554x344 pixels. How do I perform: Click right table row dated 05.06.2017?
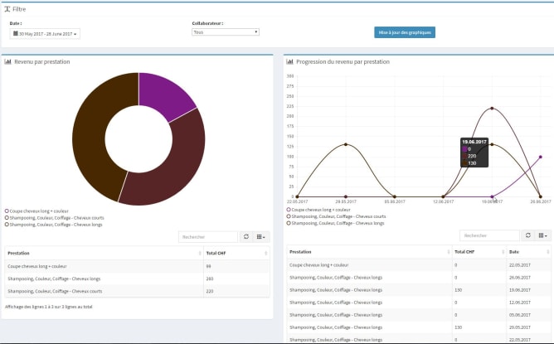[419, 315]
